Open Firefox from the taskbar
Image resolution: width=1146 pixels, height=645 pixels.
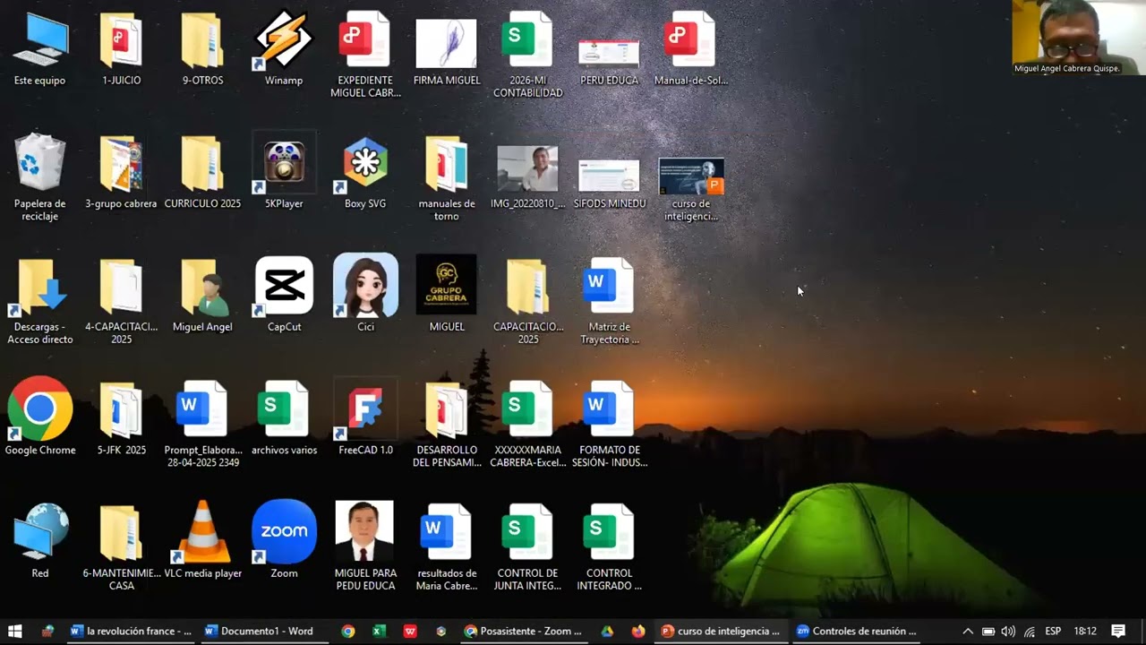[x=638, y=631]
